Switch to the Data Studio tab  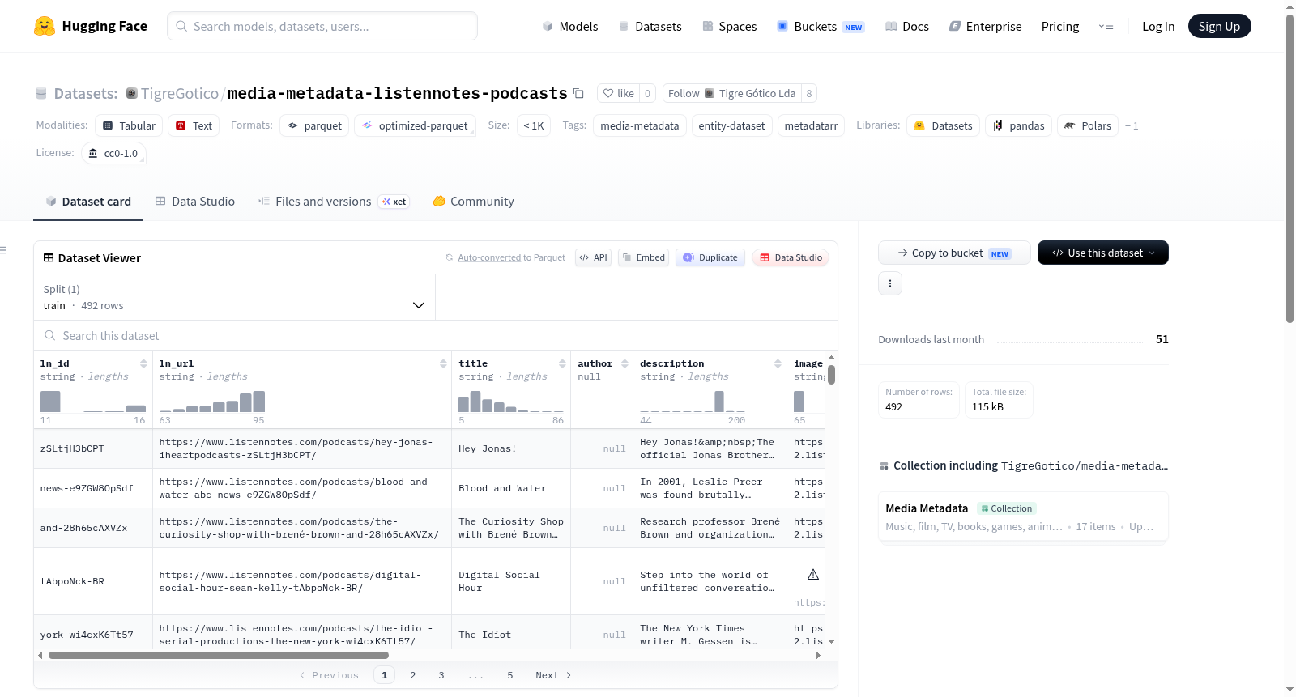(x=195, y=202)
